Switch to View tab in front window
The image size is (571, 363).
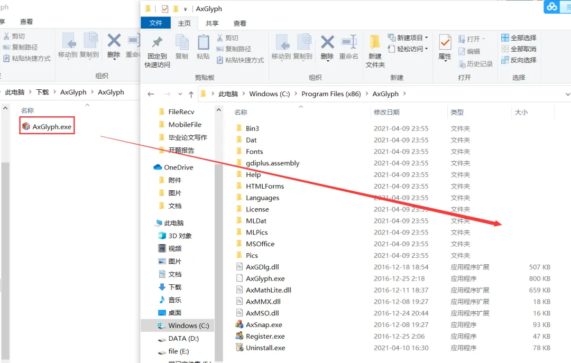[x=240, y=23]
